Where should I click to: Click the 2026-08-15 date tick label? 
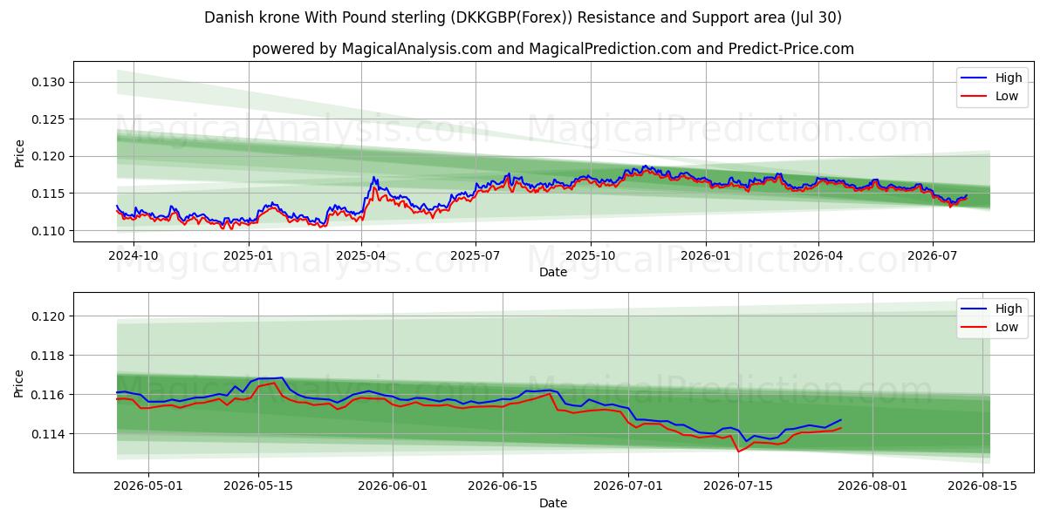(982, 486)
